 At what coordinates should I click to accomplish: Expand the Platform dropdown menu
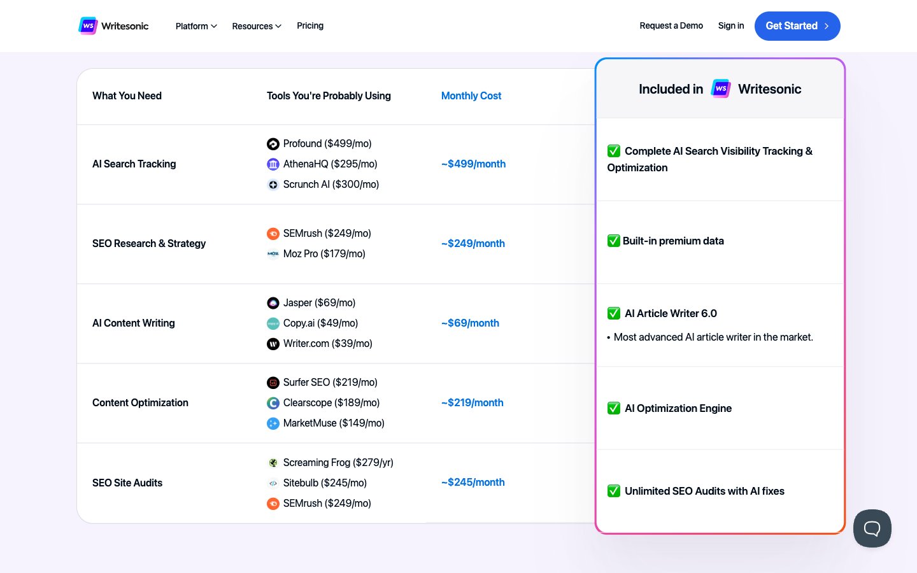196,26
